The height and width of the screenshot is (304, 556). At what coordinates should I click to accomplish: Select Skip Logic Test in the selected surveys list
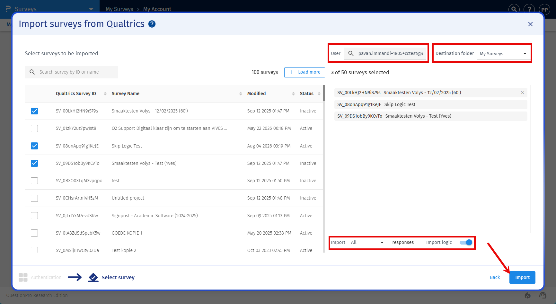pos(431,104)
